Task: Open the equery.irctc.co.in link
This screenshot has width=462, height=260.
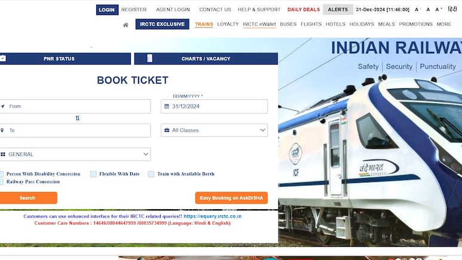Action: pos(212,216)
